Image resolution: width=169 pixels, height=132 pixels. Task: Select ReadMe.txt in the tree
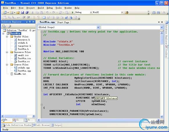(x=20, y=74)
